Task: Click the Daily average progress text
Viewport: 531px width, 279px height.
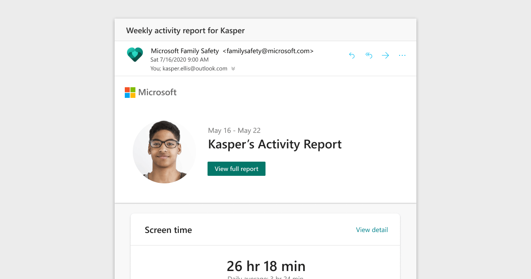Action: (265, 277)
